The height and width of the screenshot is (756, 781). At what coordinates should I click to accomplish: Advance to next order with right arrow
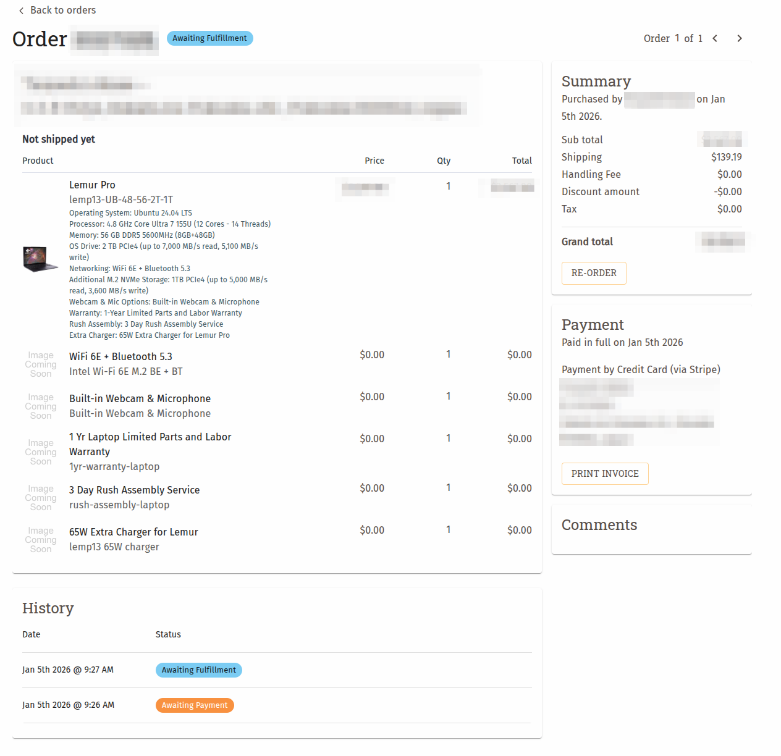click(740, 38)
